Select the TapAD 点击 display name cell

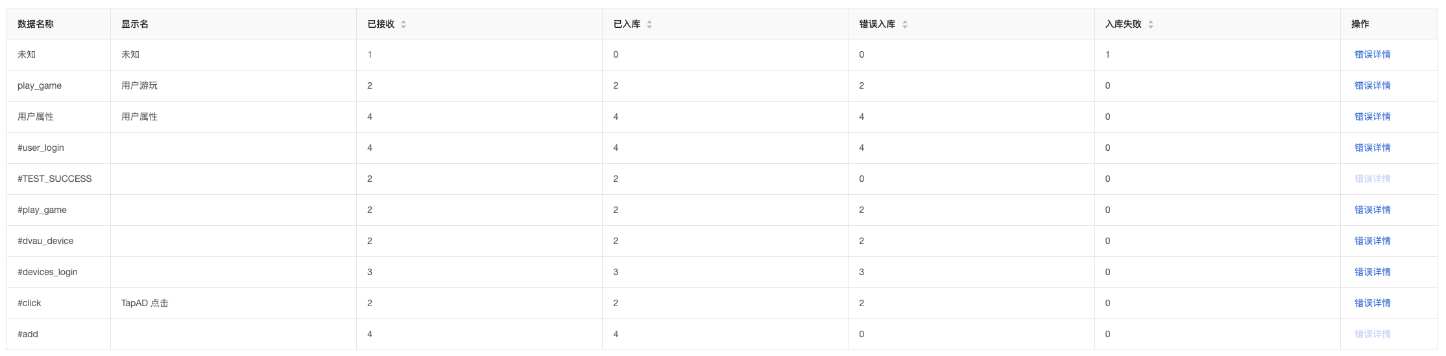(234, 303)
